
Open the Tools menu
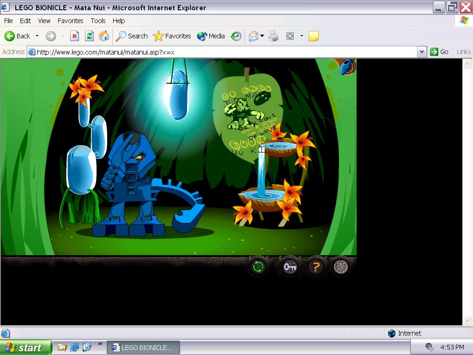point(98,21)
